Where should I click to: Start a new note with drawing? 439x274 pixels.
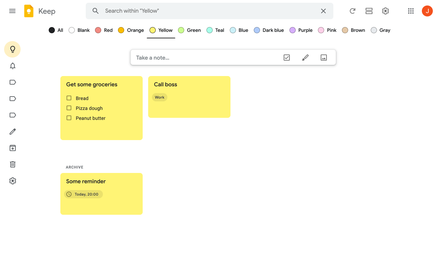click(x=305, y=57)
